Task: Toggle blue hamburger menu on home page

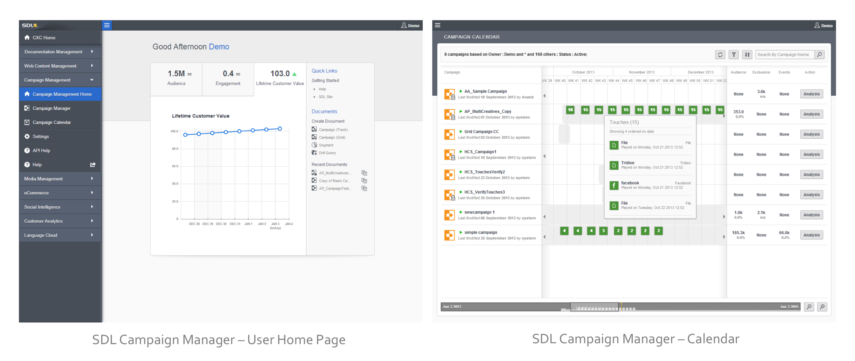Action: point(107,25)
